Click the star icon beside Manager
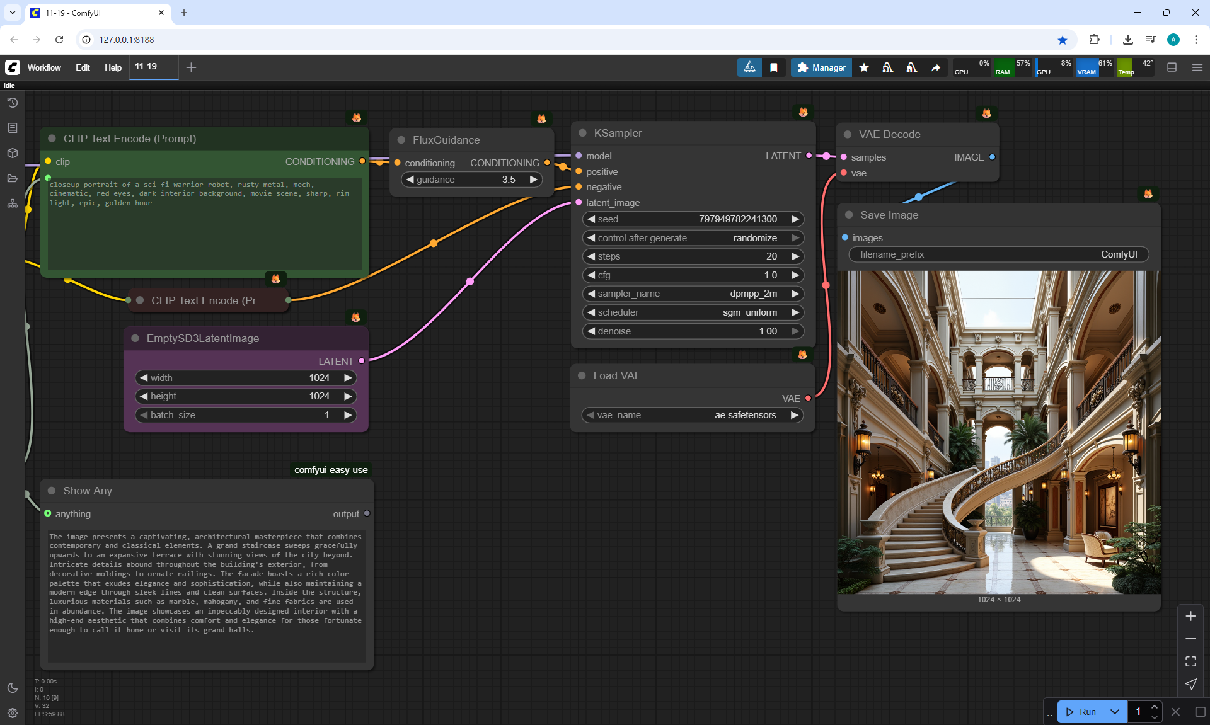This screenshot has height=725, width=1210. pyautogui.click(x=864, y=67)
